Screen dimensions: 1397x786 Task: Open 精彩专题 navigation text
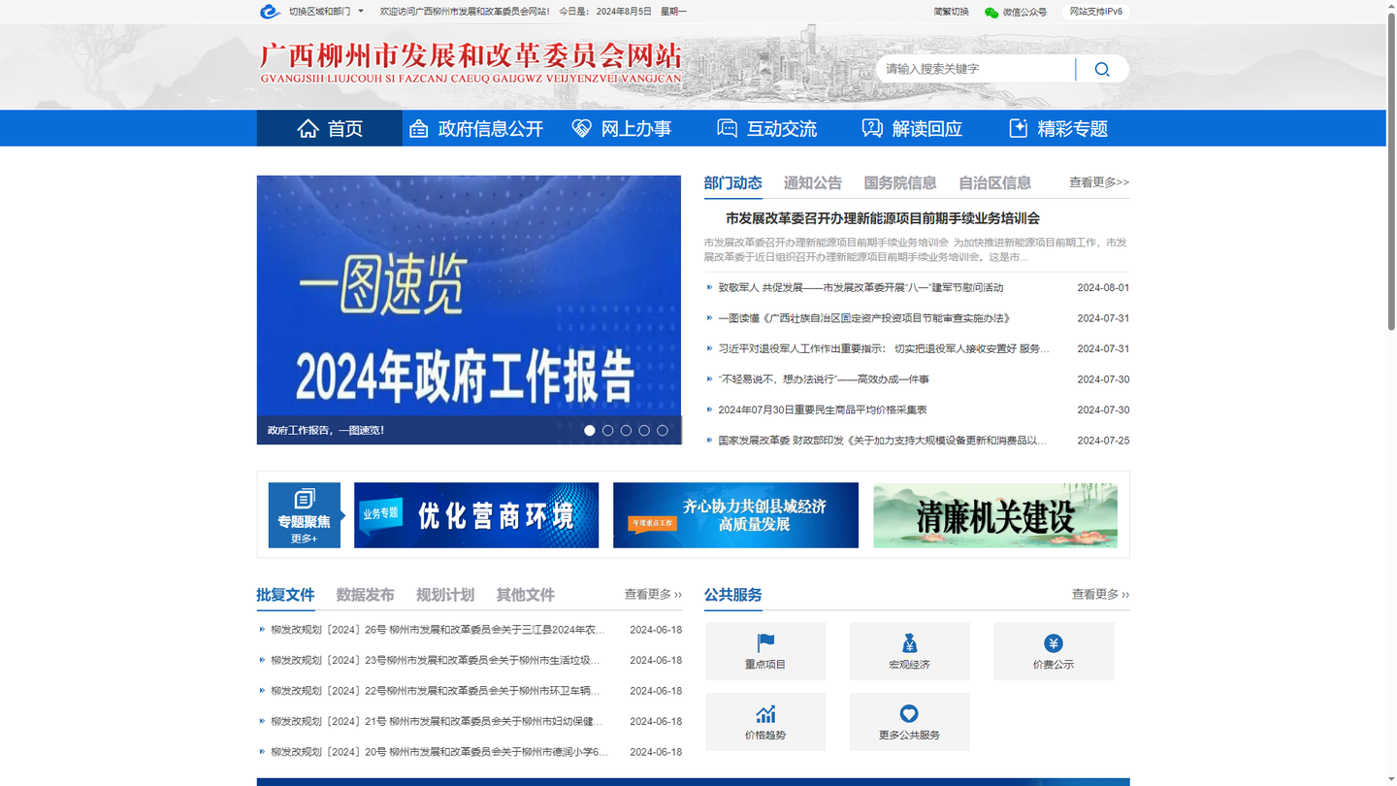(x=1073, y=129)
